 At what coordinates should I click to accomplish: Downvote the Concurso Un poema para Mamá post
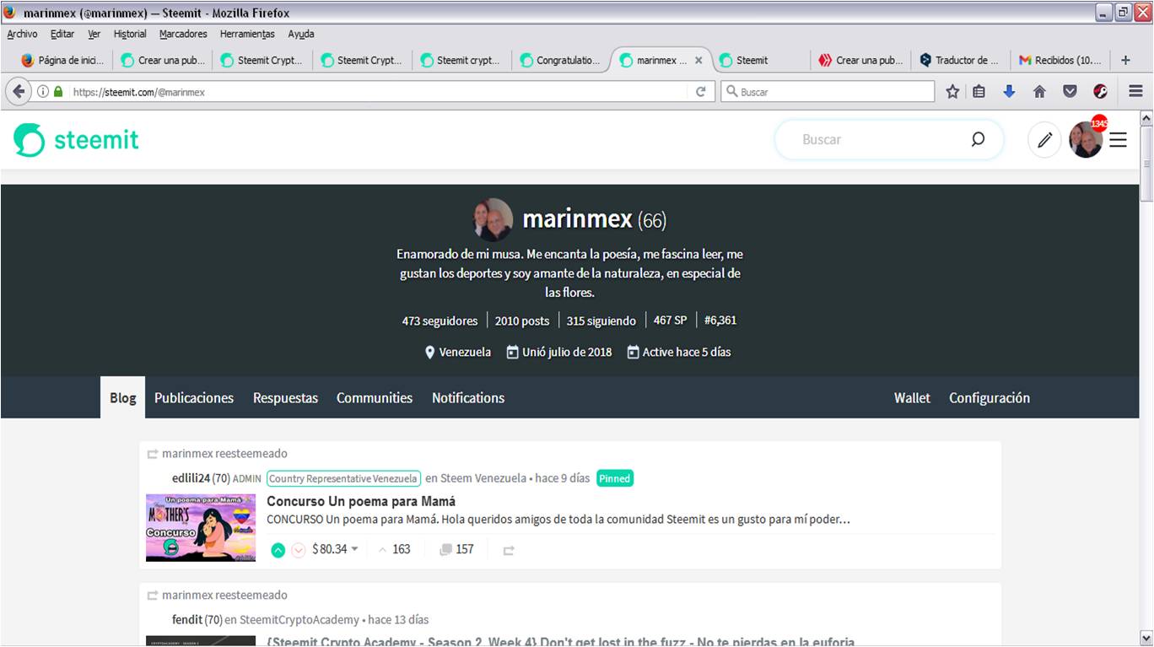[x=298, y=550]
